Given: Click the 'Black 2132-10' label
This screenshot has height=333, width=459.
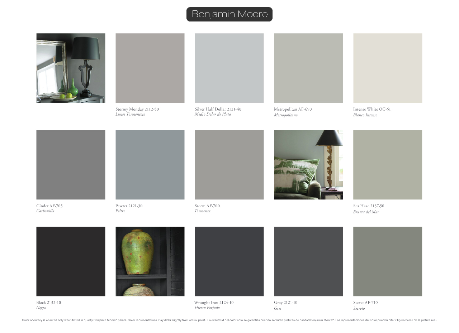Looking at the screenshot, I should pyautogui.click(x=48, y=303).
